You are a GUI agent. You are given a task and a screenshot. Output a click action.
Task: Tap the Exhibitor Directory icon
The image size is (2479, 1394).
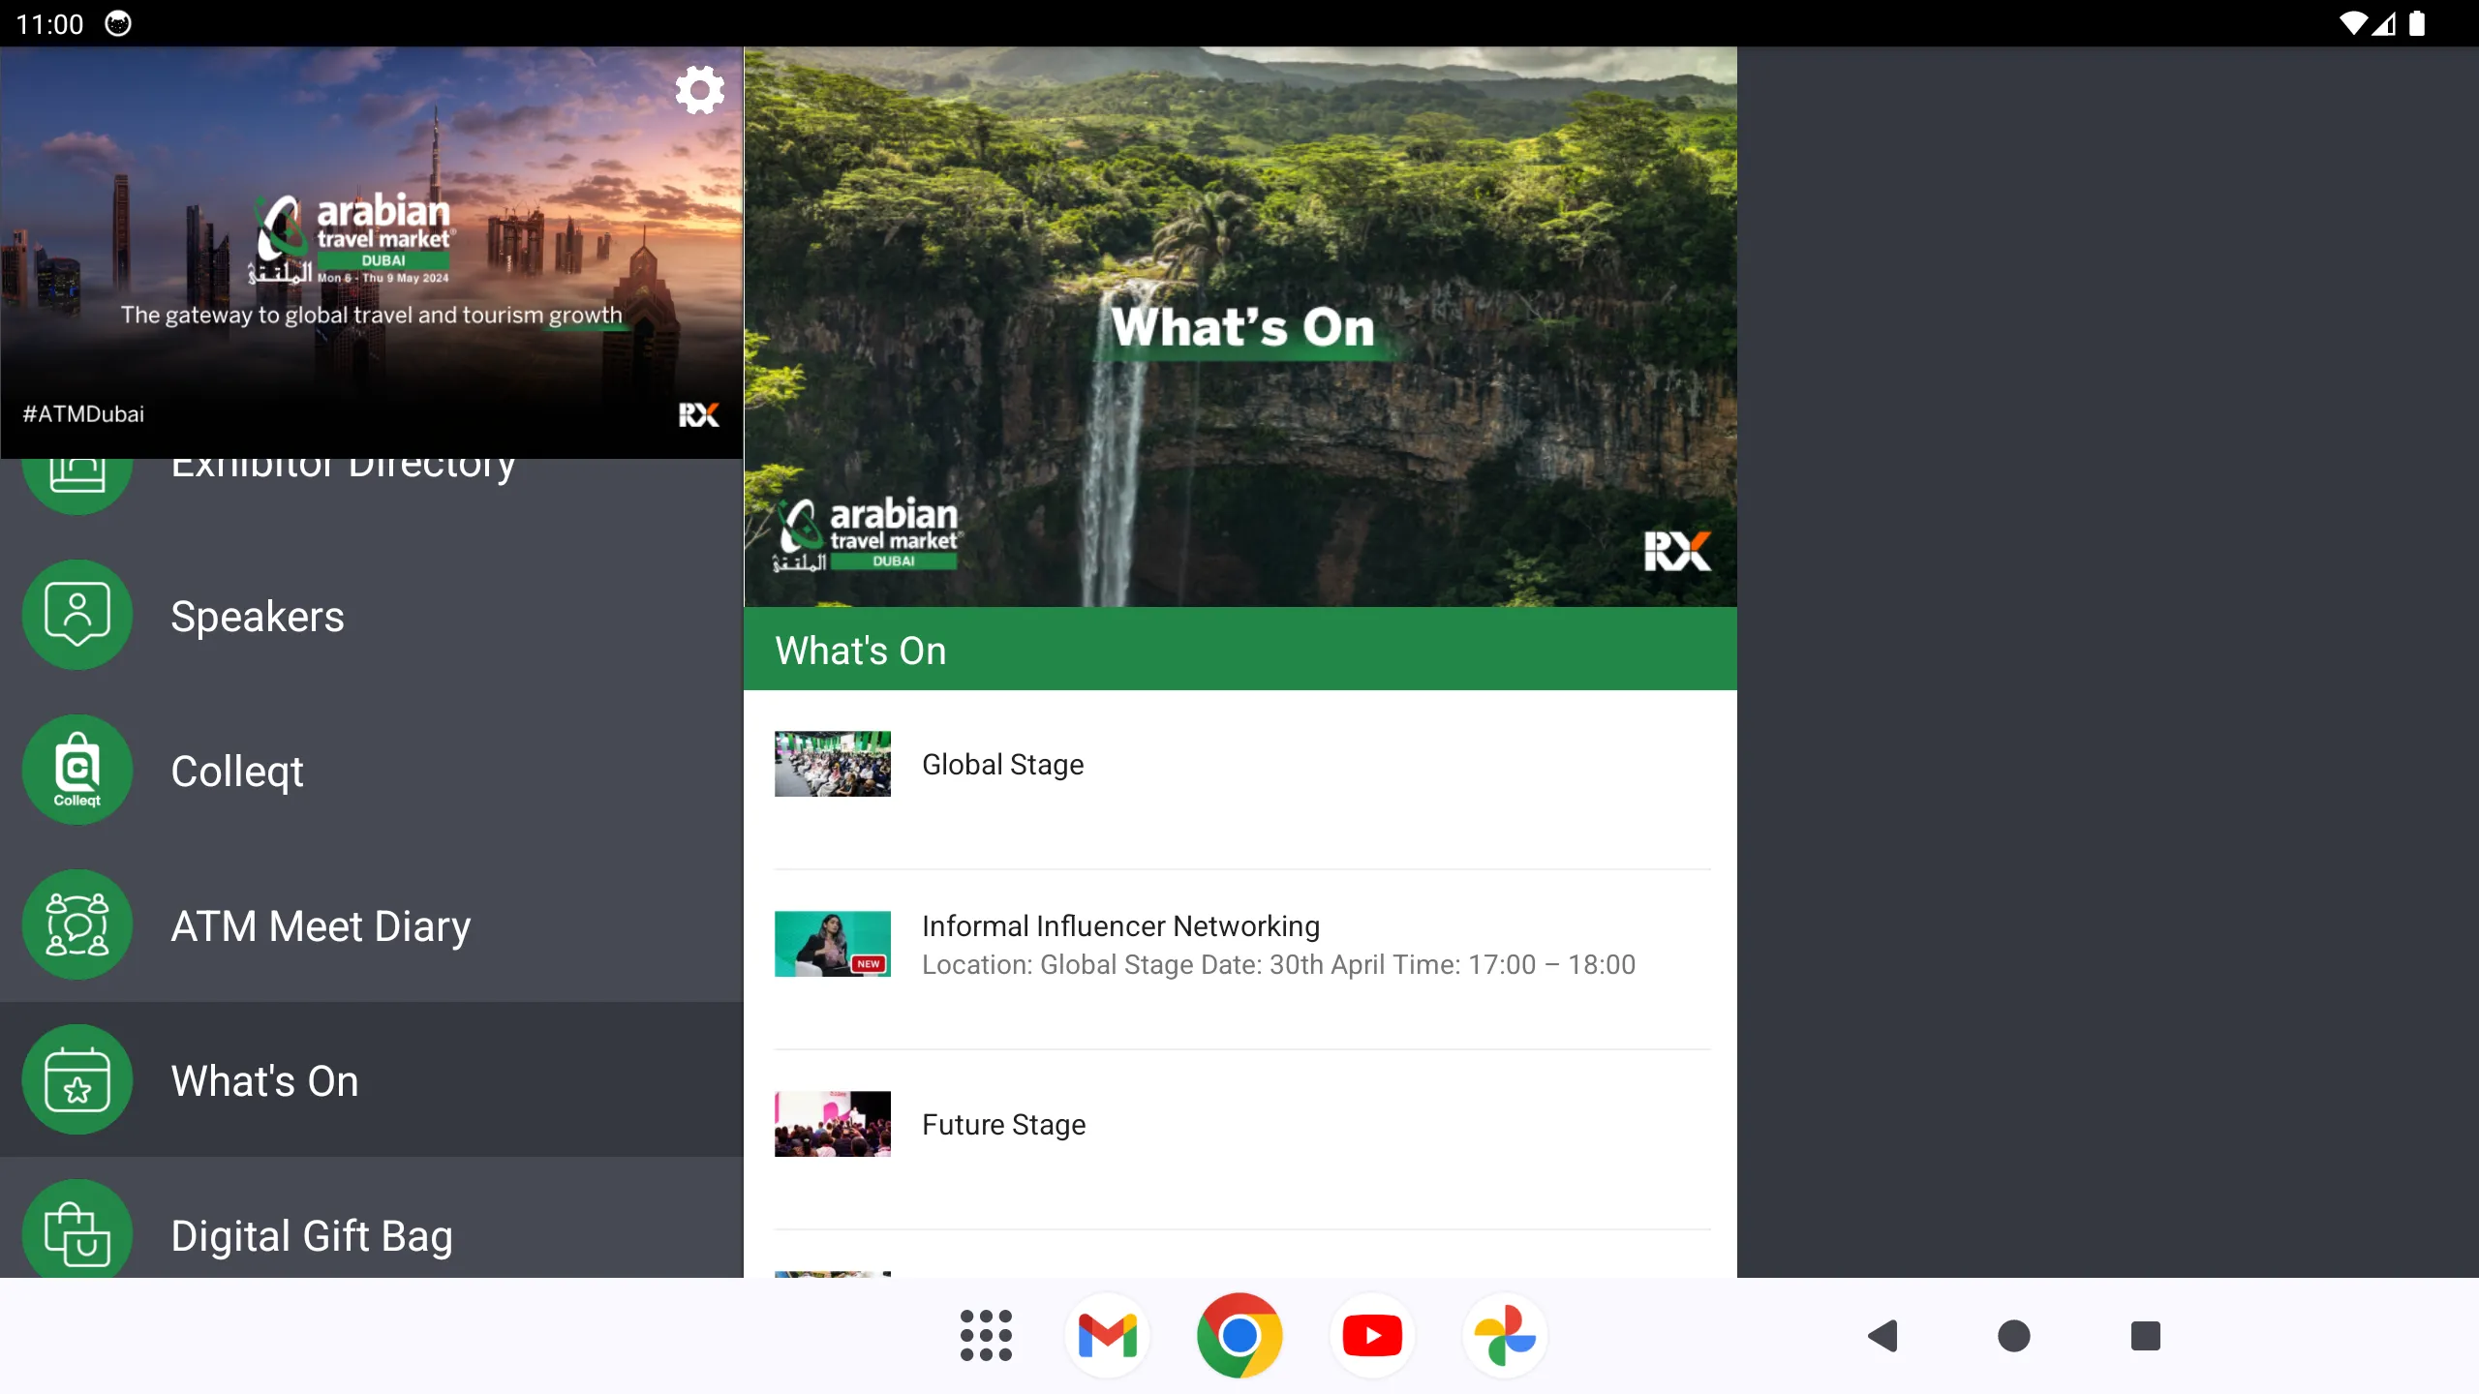coord(77,486)
